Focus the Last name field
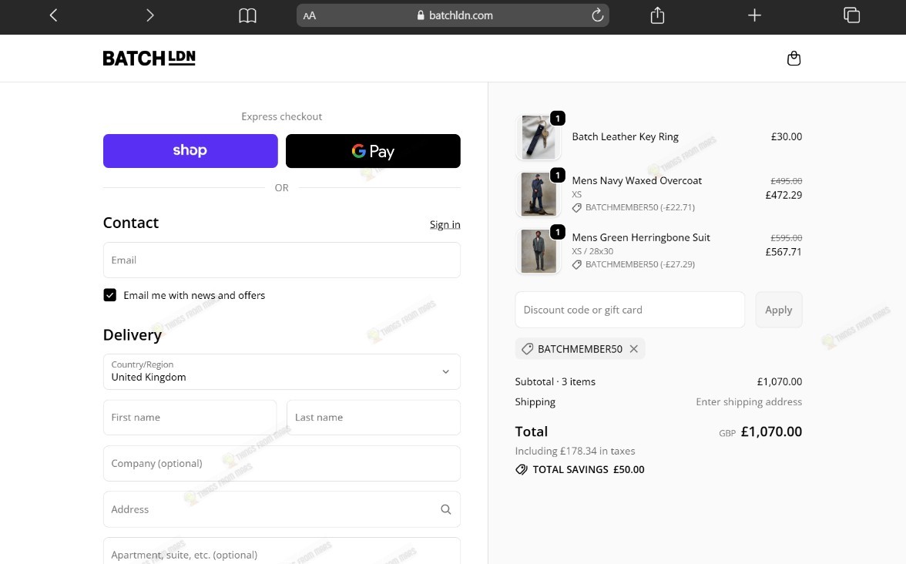 373,418
